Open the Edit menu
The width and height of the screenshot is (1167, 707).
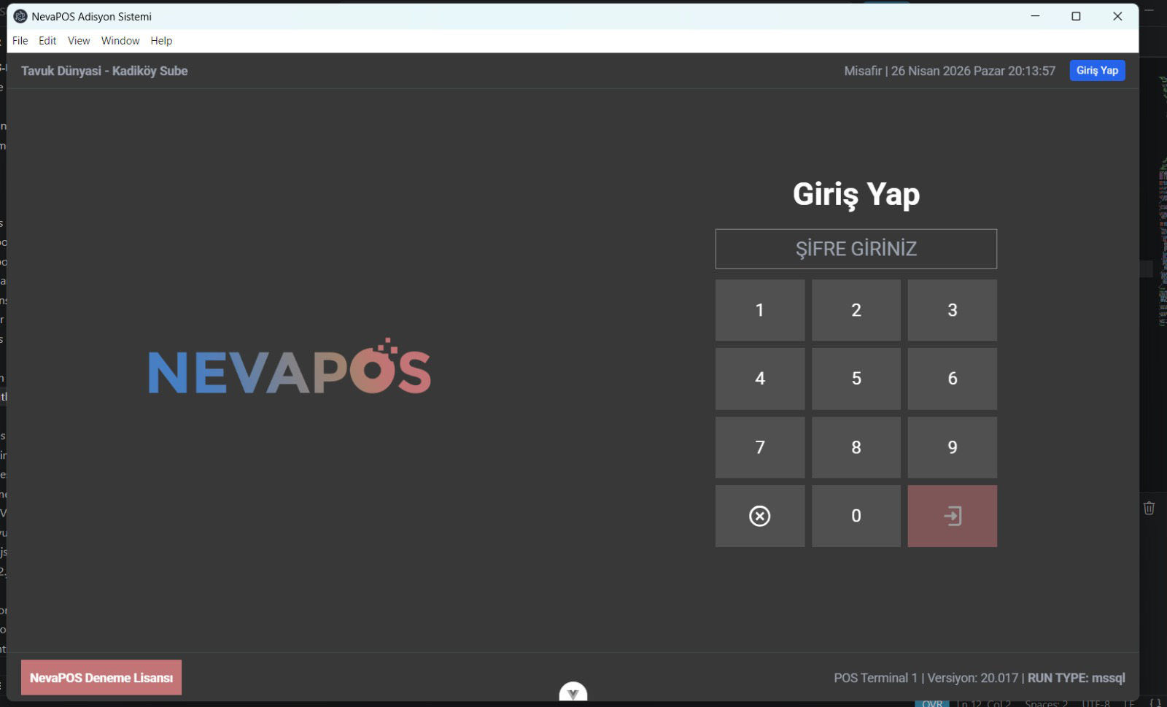tap(47, 41)
